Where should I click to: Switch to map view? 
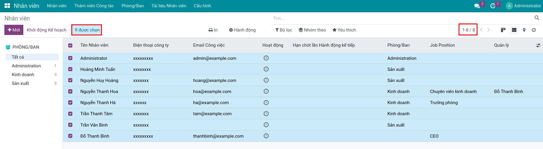tap(524, 30)
